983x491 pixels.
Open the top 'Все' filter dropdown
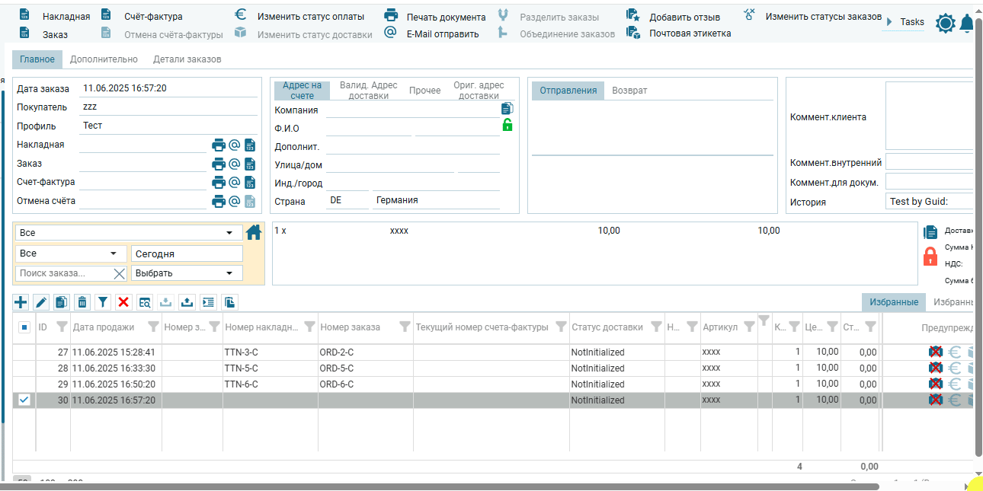click(x=127, y=233)
